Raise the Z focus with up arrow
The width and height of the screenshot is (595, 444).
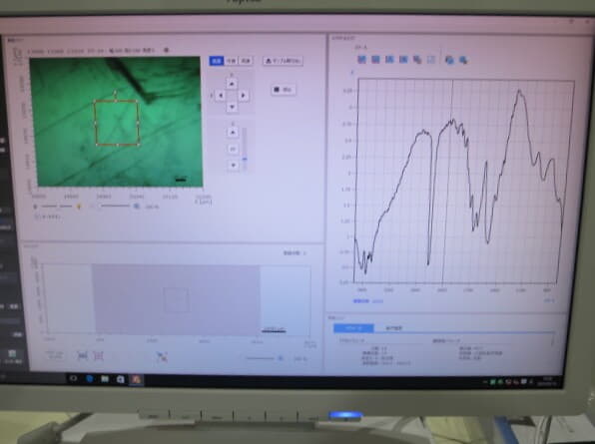[x=233, y=133]
